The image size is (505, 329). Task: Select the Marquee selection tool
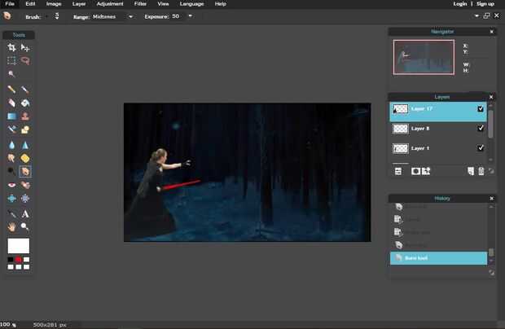tap(11, 60)
